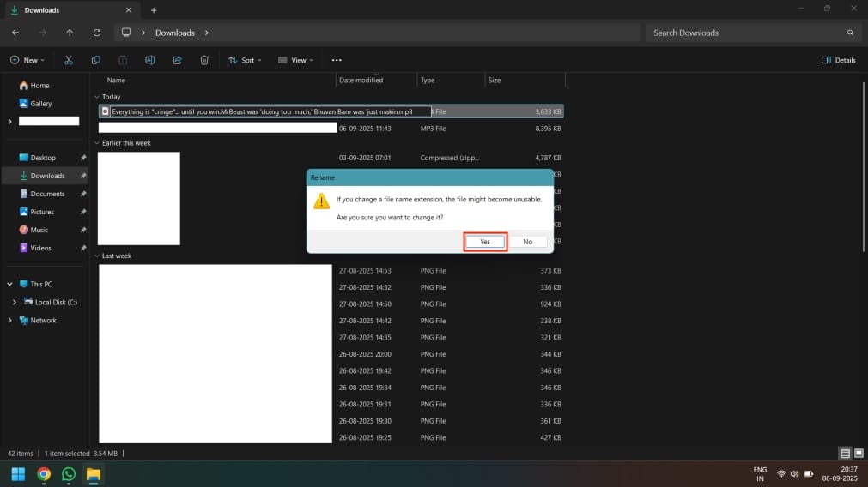Toggle the Details pane button
This screenshot has width=868, height=487.
(839, 60)
